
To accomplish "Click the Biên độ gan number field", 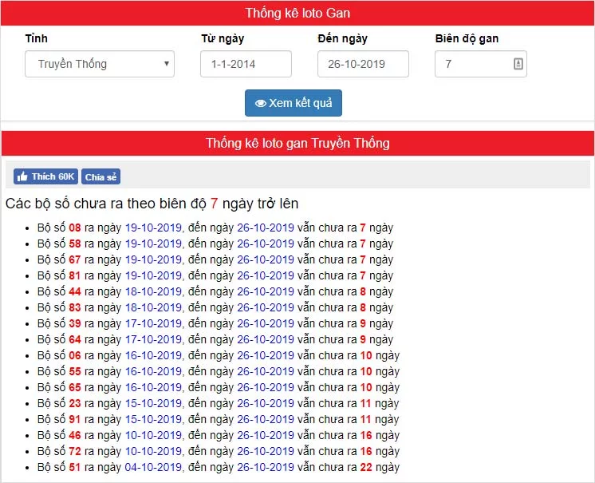I will coord(472,64).
